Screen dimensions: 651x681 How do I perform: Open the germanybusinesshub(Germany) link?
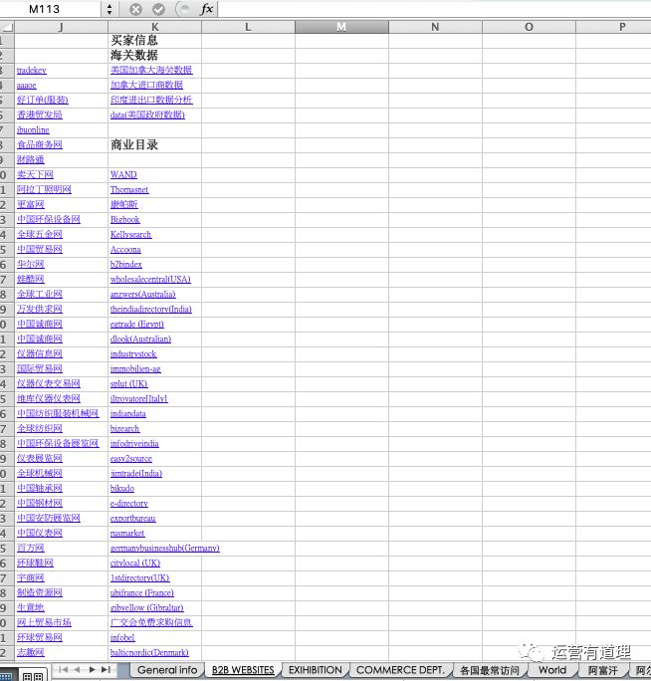(164, 549)
